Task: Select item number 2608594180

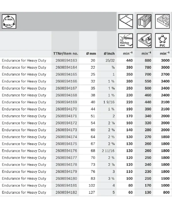Action: click(66, 179)
